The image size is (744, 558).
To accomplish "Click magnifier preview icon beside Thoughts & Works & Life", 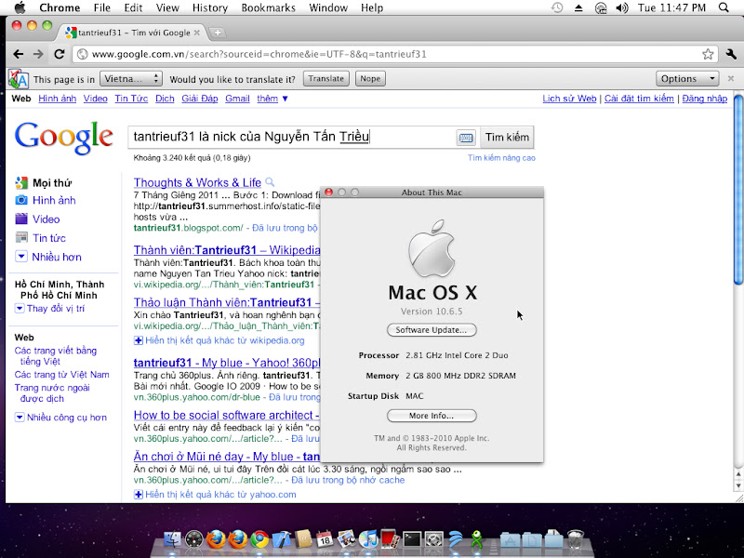I will (270, 181).
